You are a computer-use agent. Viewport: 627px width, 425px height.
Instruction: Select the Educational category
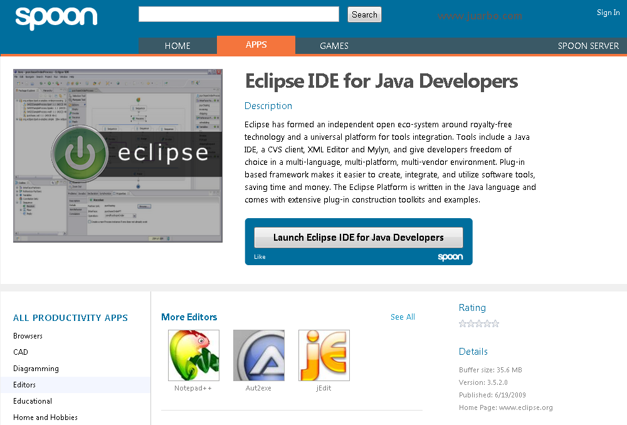coord(33,401)
